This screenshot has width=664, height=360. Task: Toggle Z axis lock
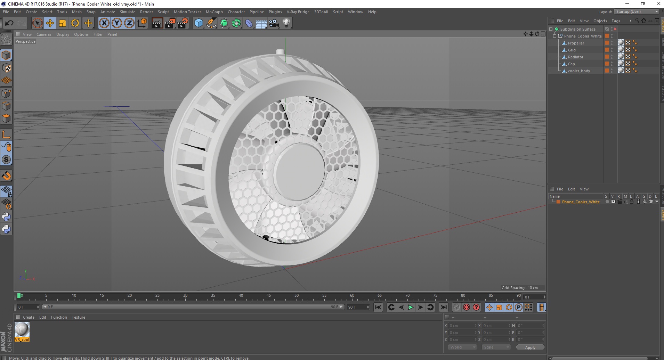point(129,23)
